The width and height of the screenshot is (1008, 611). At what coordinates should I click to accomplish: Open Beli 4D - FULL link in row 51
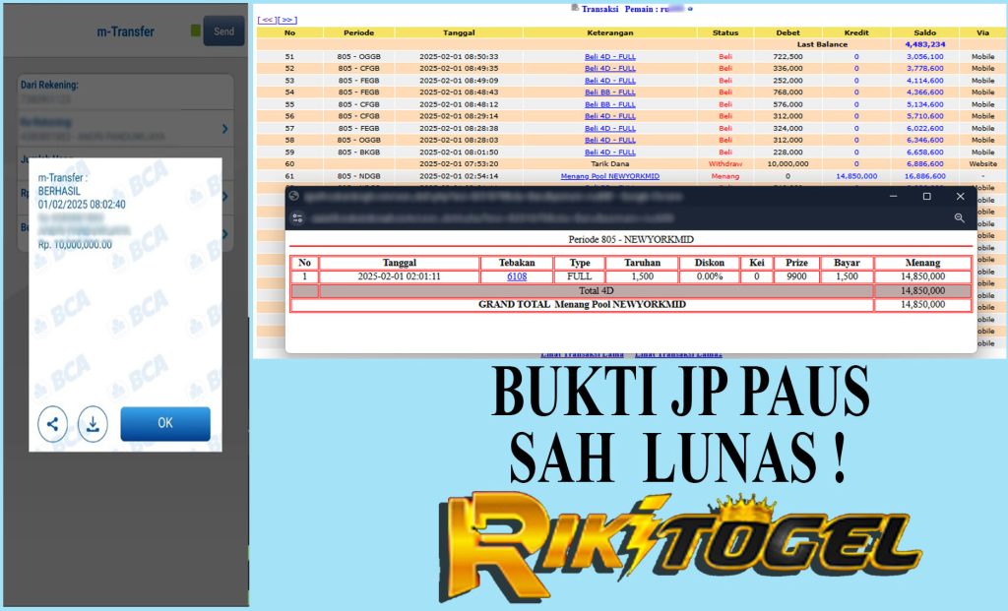[610, 56]
